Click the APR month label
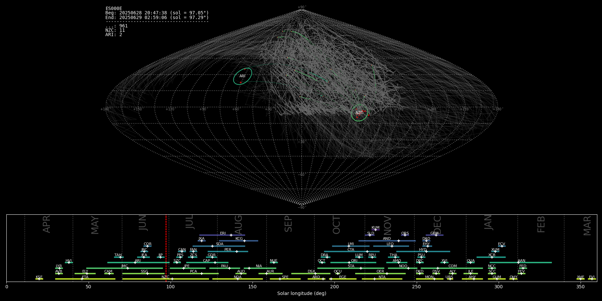Screen dimensions: 602x301 tap(46, 224)
